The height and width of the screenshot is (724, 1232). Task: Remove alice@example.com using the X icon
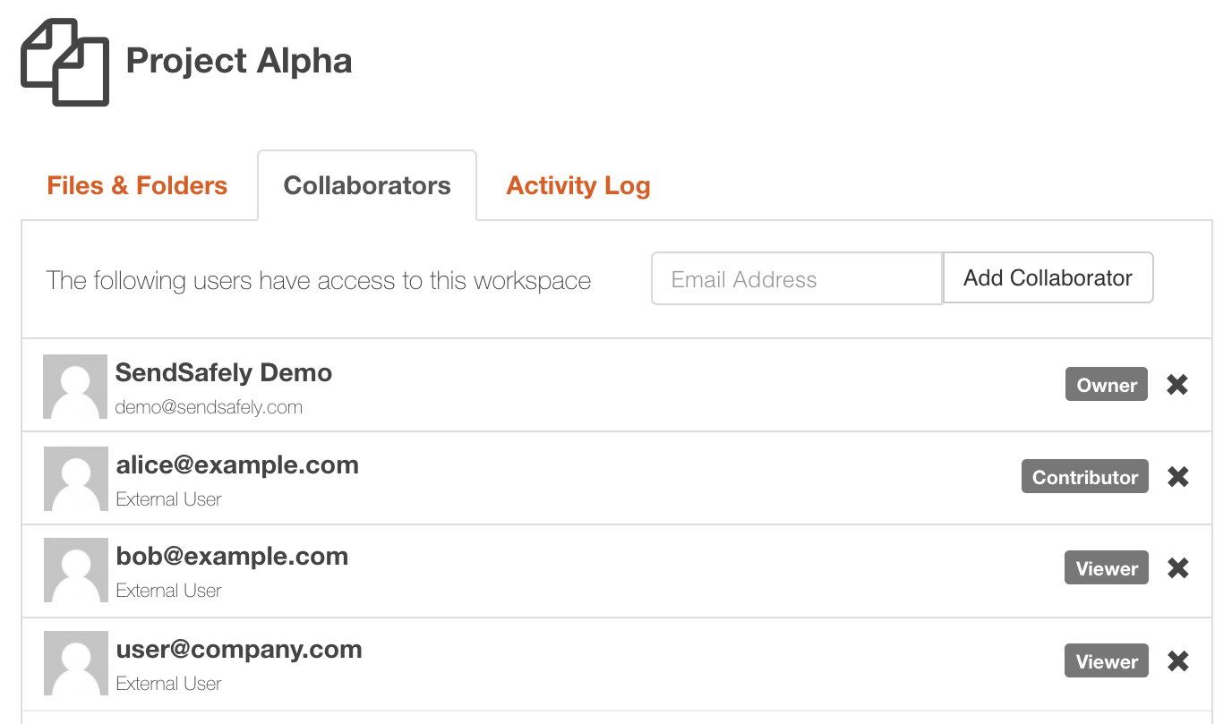click(x=1178, y=477)
